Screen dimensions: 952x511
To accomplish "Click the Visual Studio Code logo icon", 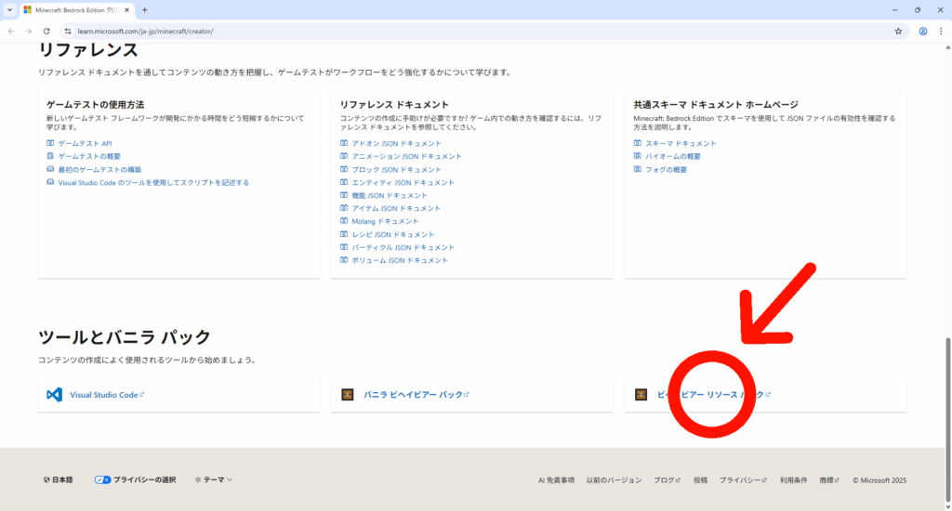I will (54, 395).
